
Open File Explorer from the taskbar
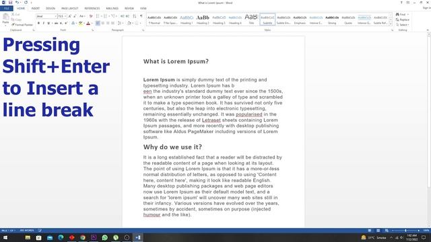tap(28, 237)
